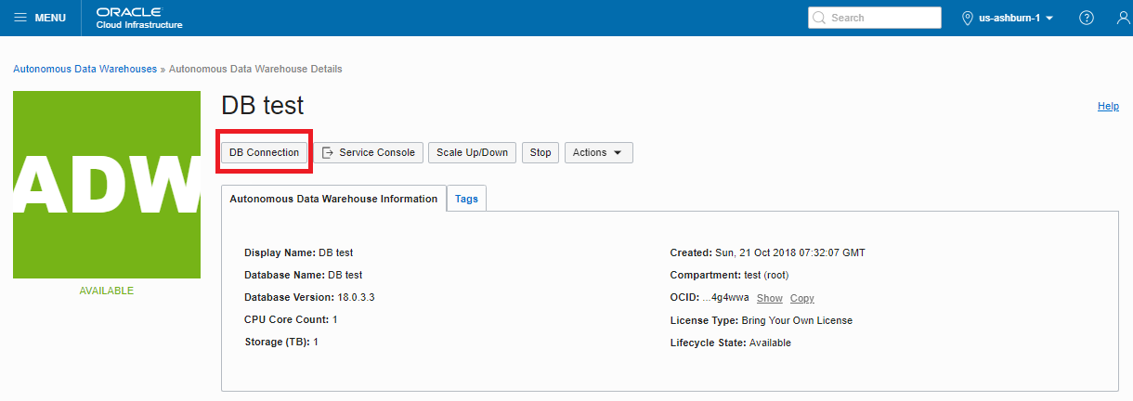Click the green ADW database thumbnail

click(107, 185)
